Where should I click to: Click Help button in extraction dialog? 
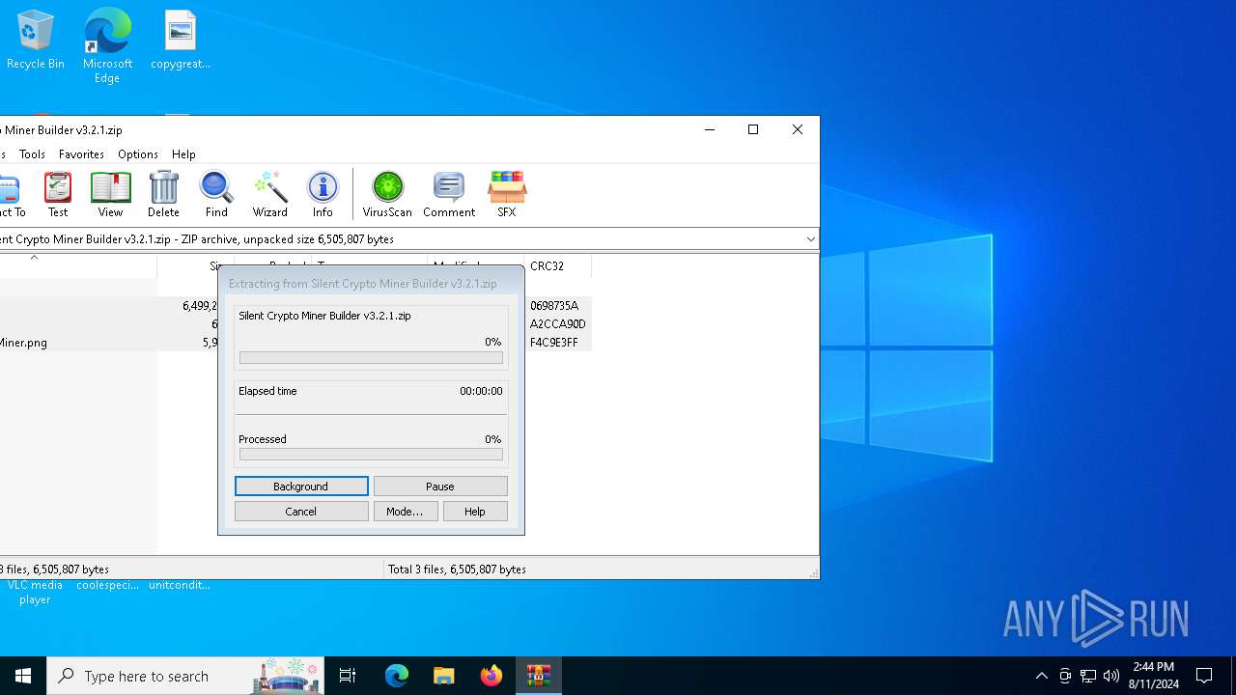coord(475,512)
